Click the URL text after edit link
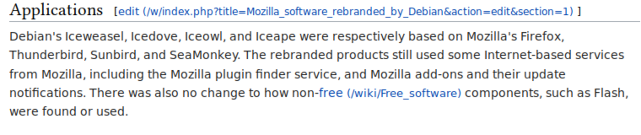 [358, 12]
